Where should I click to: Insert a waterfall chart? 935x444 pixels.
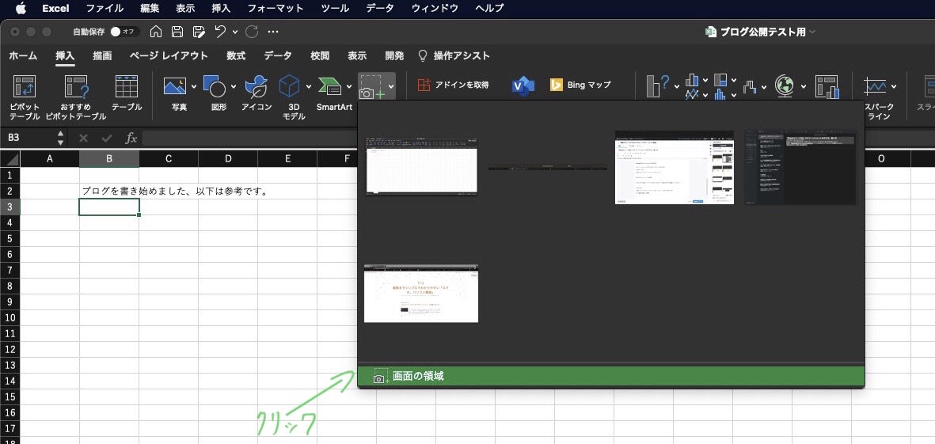(751, 86)
